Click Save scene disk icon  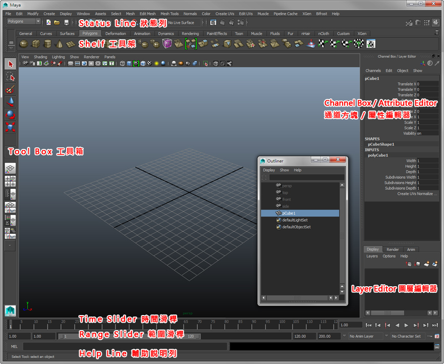click(x=66, y=22)
